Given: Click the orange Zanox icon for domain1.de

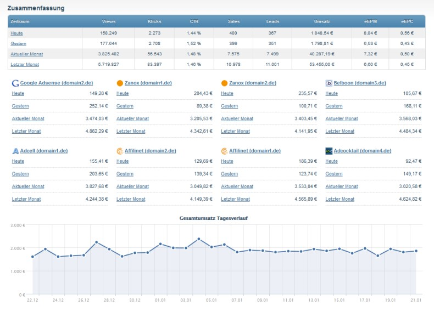Looking at the screenshot, I should click(x=120, y=83).
